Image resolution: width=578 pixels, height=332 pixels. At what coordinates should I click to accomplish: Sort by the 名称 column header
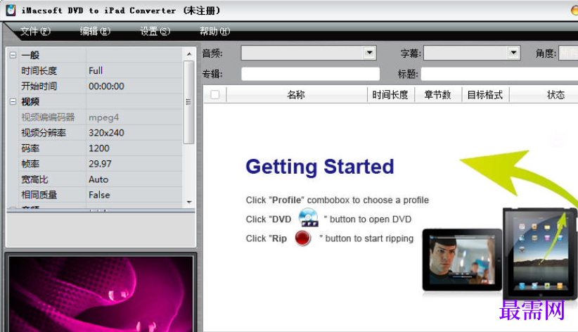(x=296, y=95)
